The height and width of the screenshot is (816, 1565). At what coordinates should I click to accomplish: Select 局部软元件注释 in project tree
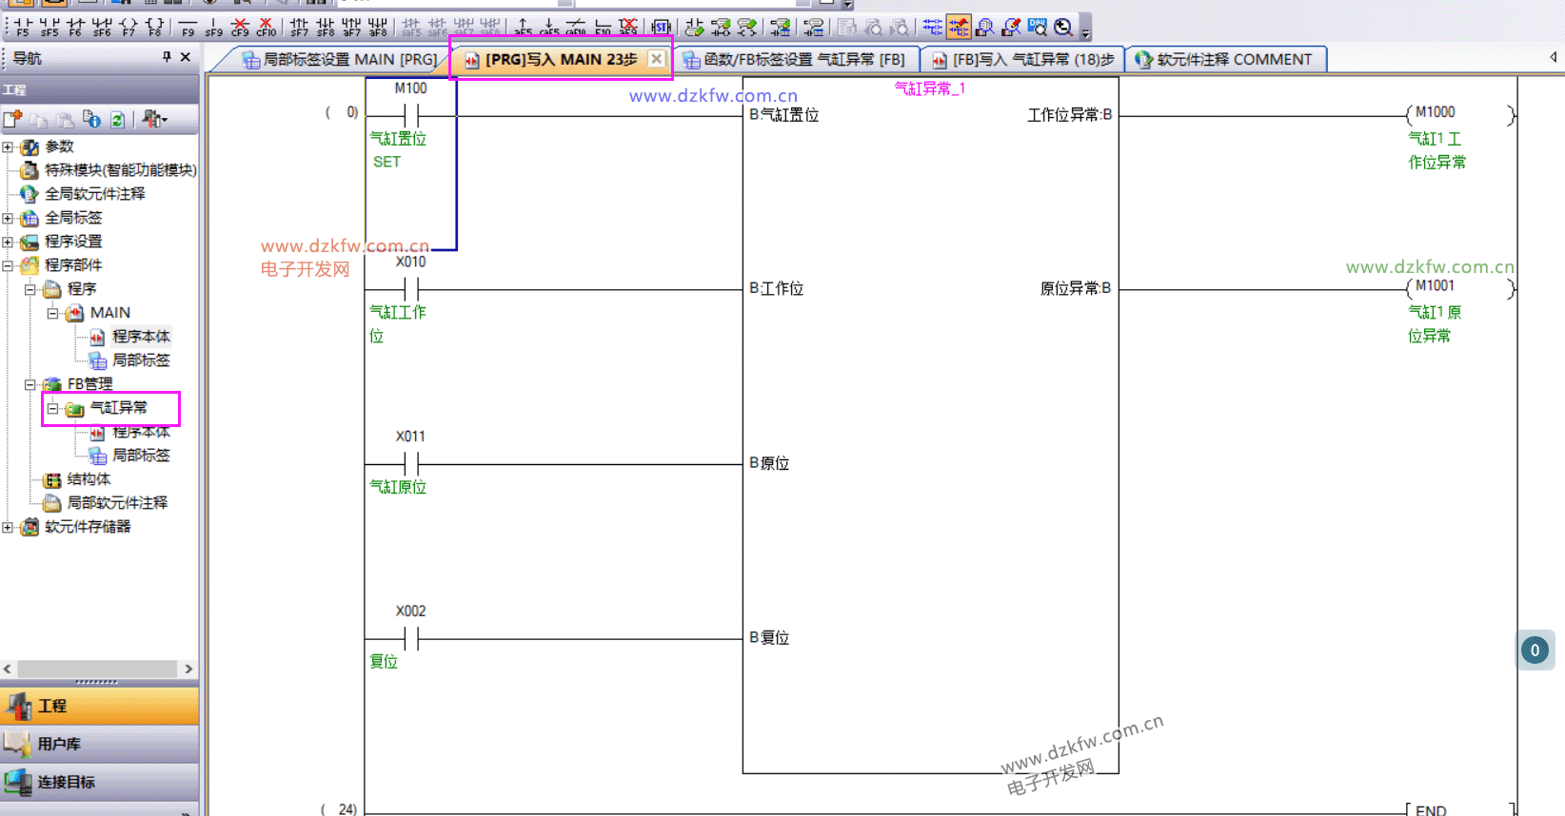click(x=117, y=503)
